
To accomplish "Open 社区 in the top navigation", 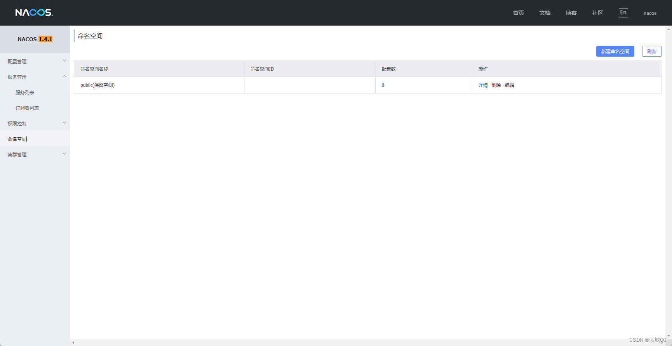I will [597, 13].
